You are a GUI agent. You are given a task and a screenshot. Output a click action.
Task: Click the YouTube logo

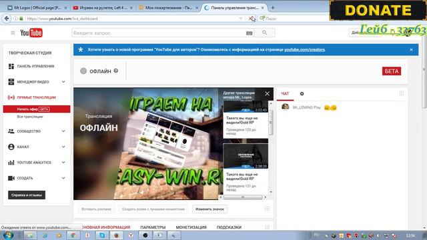tap(31, 33)
